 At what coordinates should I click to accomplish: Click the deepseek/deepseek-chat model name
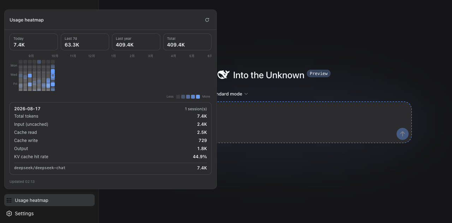(x=40, y=168)
